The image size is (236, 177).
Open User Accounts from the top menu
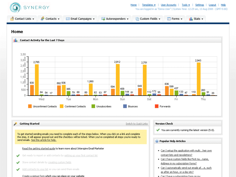pyautogui.click(x=168, y=5)
